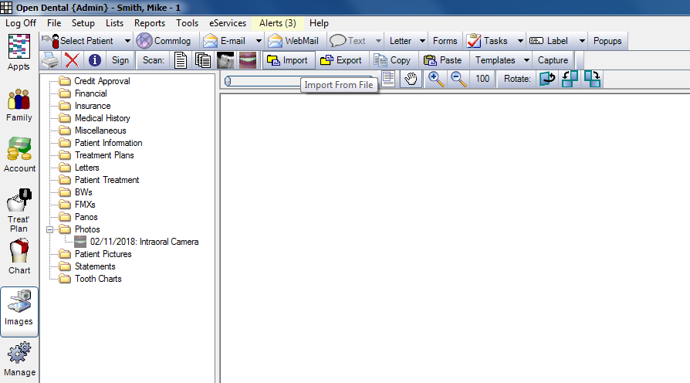Viewport: 690px width, 383px height.
Task: Open the File menu
Action: pos(54,23)
